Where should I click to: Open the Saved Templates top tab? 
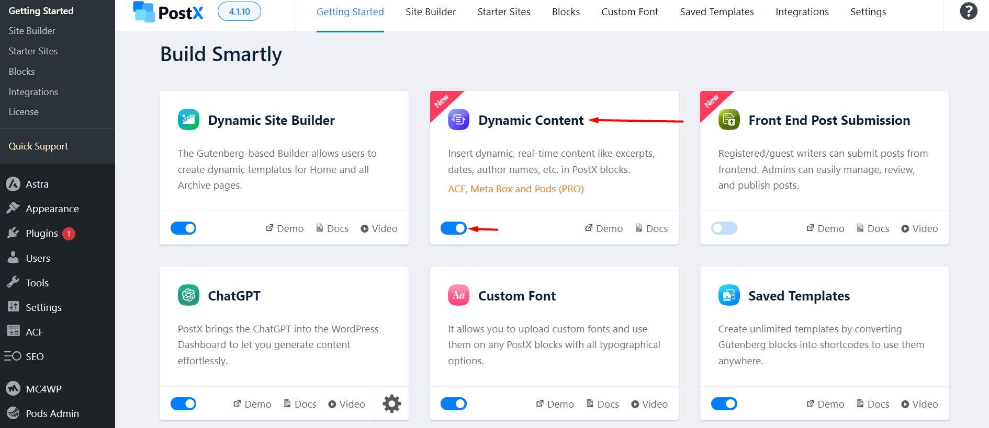point(717,12)
